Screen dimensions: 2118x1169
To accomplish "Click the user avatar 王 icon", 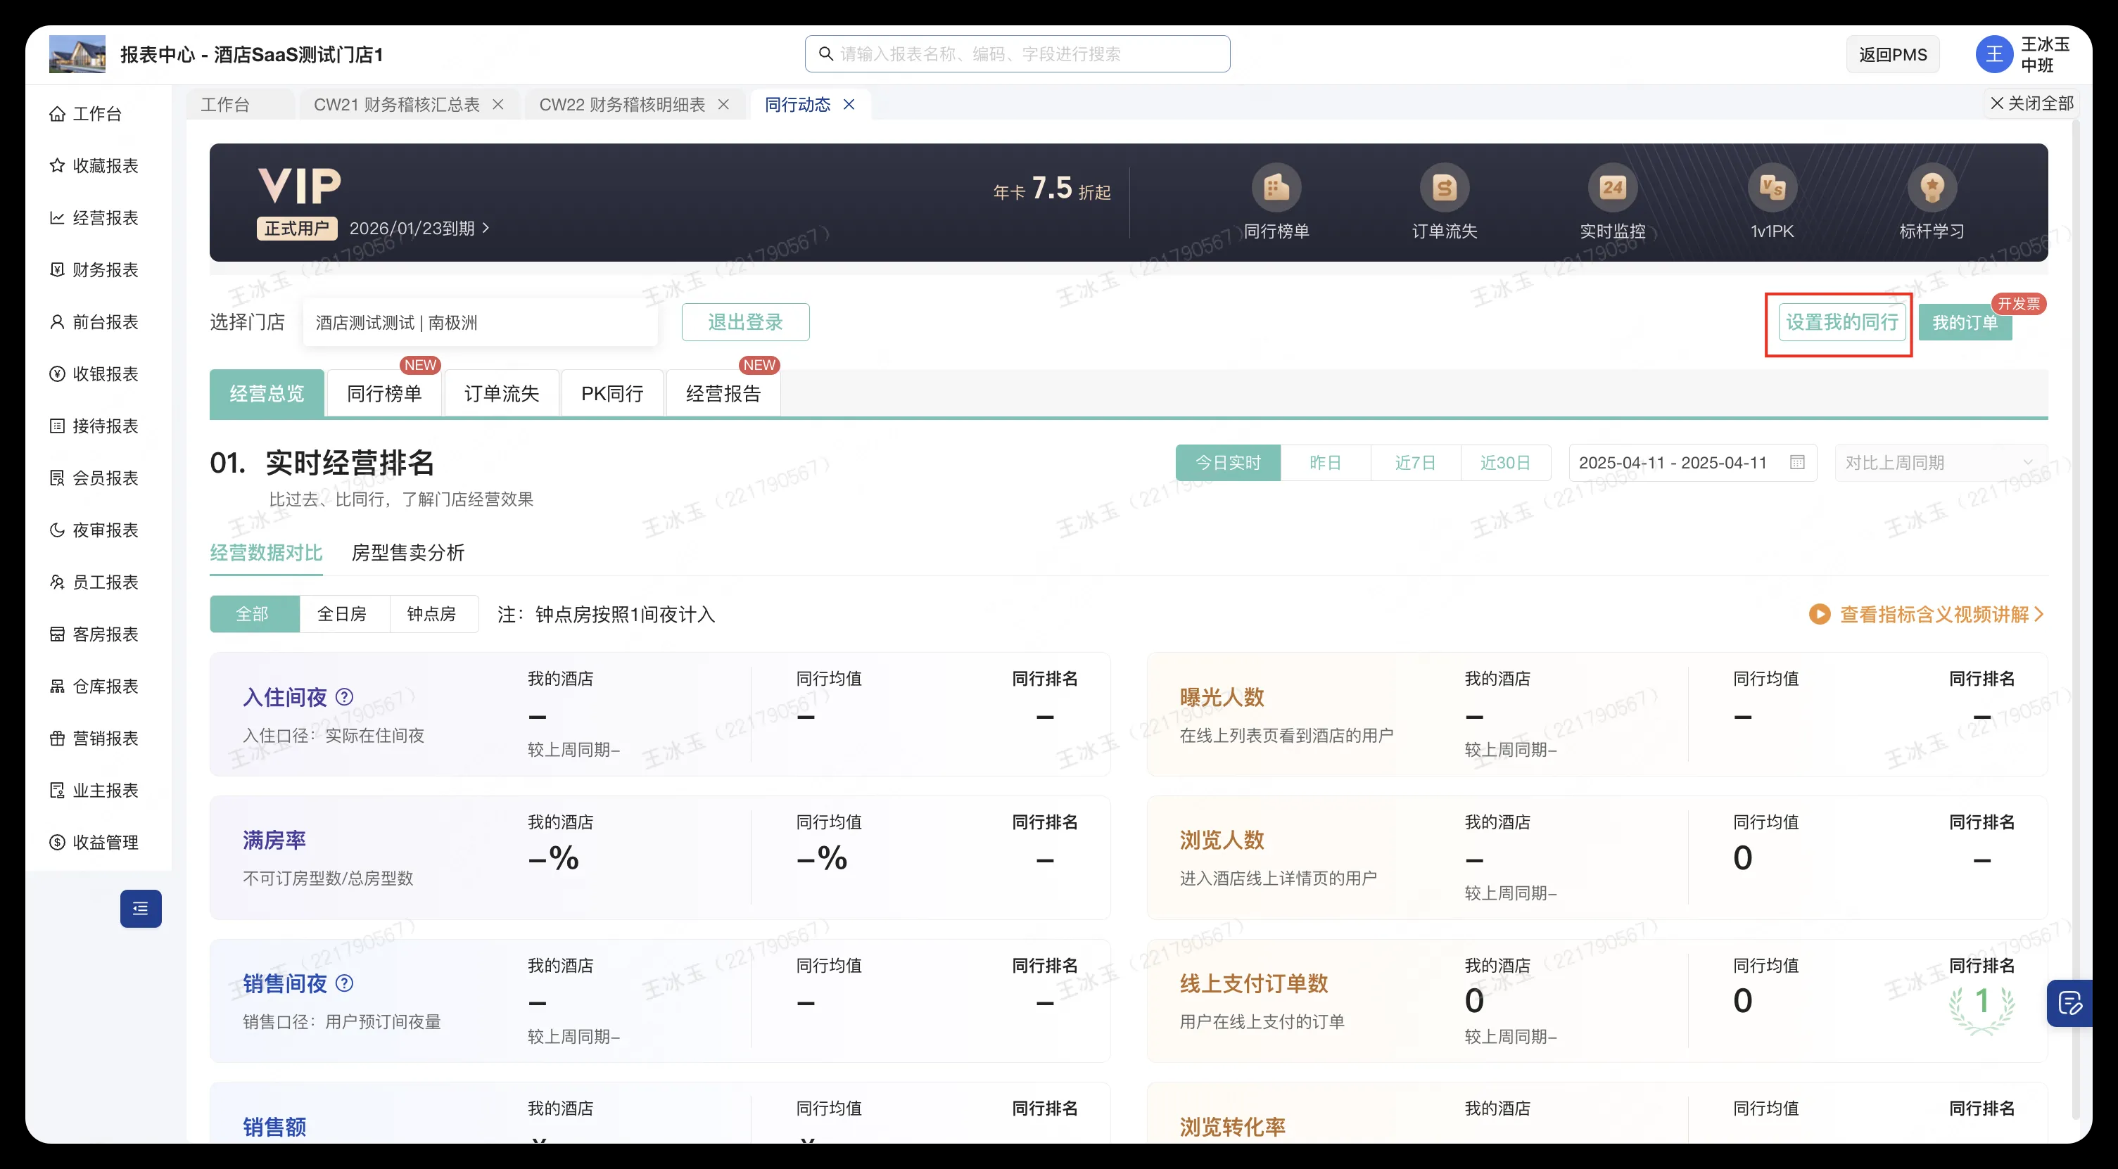I will pos(1994,54).
